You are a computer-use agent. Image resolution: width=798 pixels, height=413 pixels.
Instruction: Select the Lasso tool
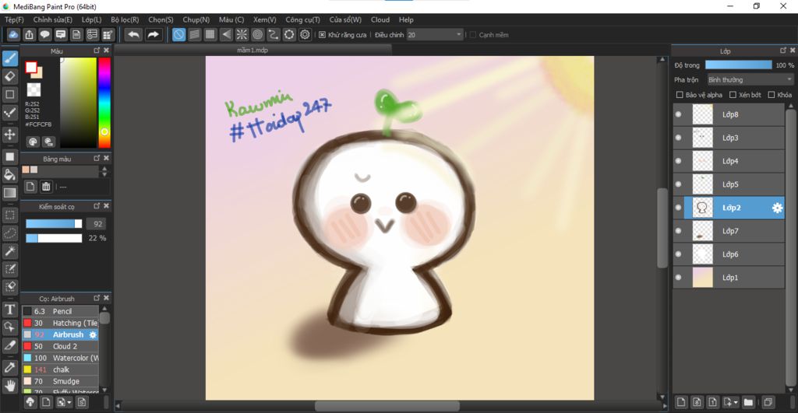coord(9,233)
